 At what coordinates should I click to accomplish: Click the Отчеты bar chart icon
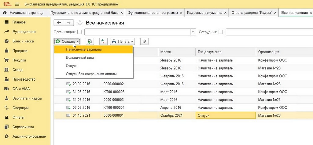[x=7, y=118]
